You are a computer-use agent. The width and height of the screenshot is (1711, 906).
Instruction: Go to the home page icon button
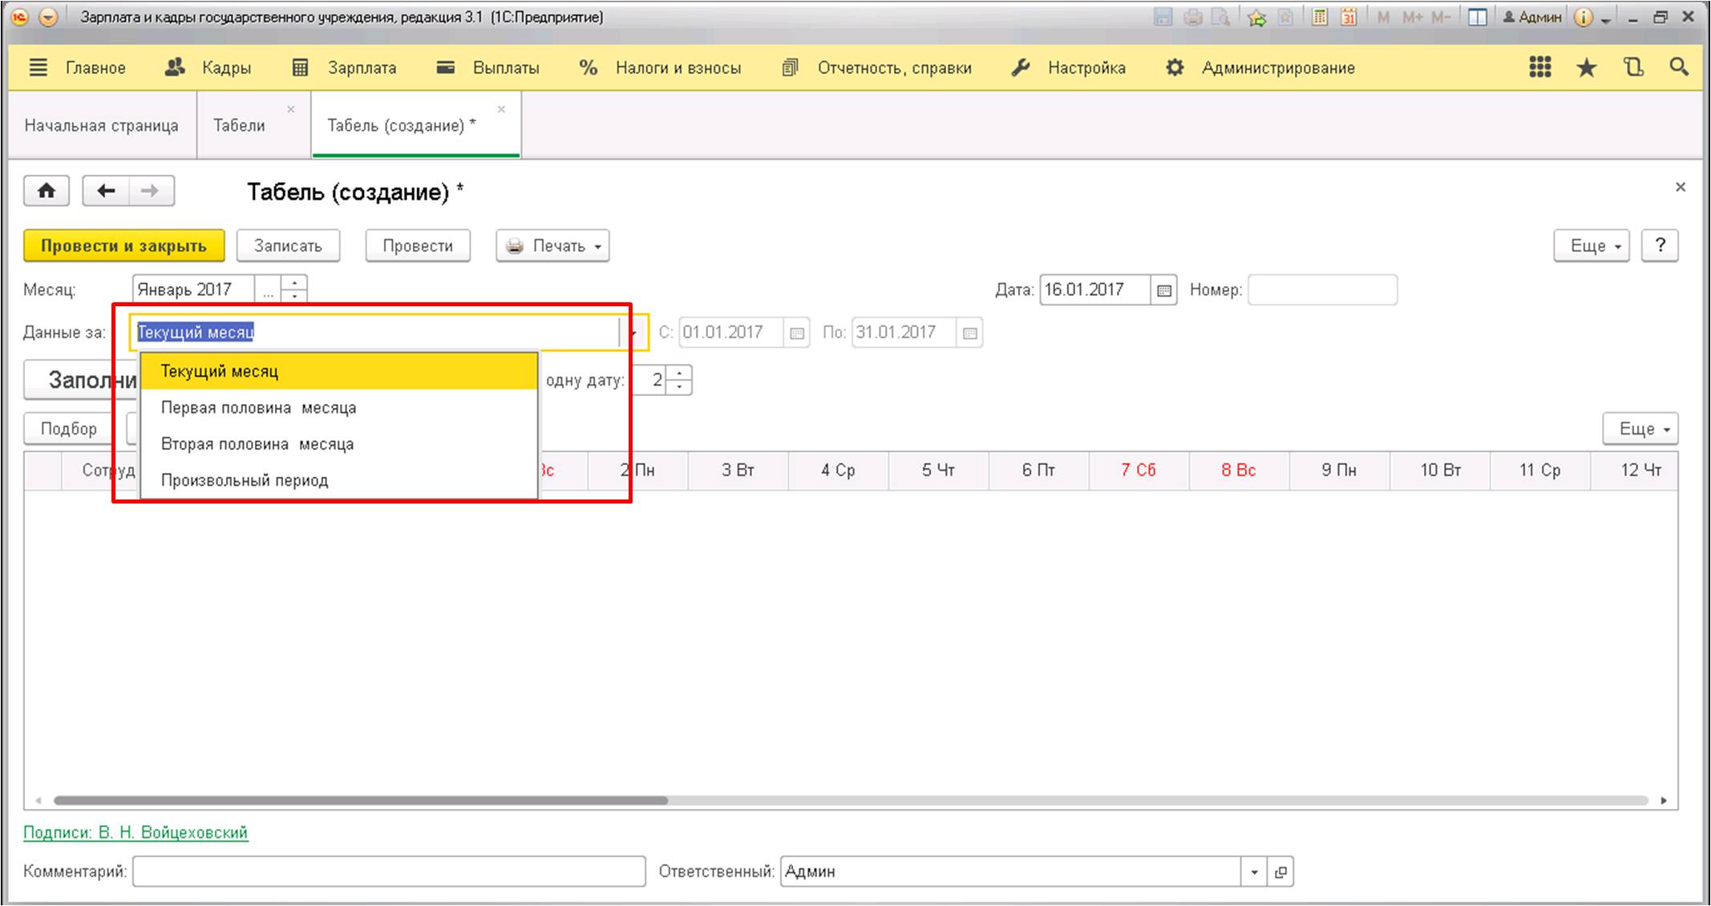[47, 191]
